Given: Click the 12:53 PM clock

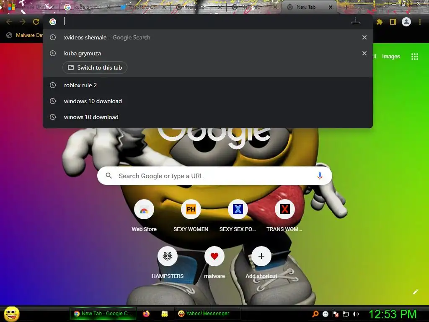Looking at the screenshot, I should (393, 314).
